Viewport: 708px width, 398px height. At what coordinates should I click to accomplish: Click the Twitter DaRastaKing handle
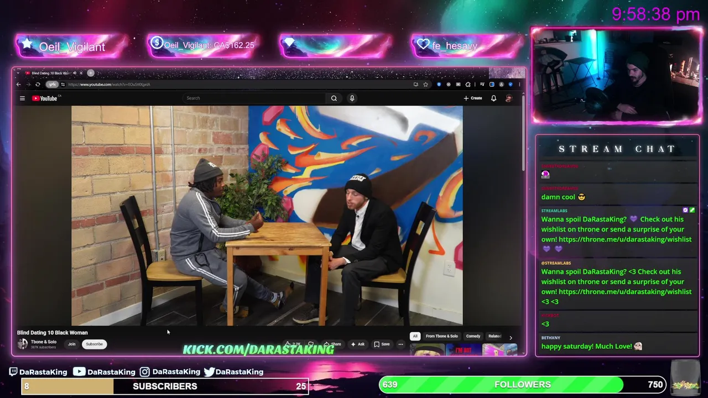(233, 372)
